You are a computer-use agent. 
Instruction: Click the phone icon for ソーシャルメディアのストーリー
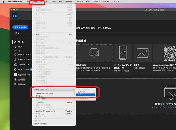tap(123, 53)
